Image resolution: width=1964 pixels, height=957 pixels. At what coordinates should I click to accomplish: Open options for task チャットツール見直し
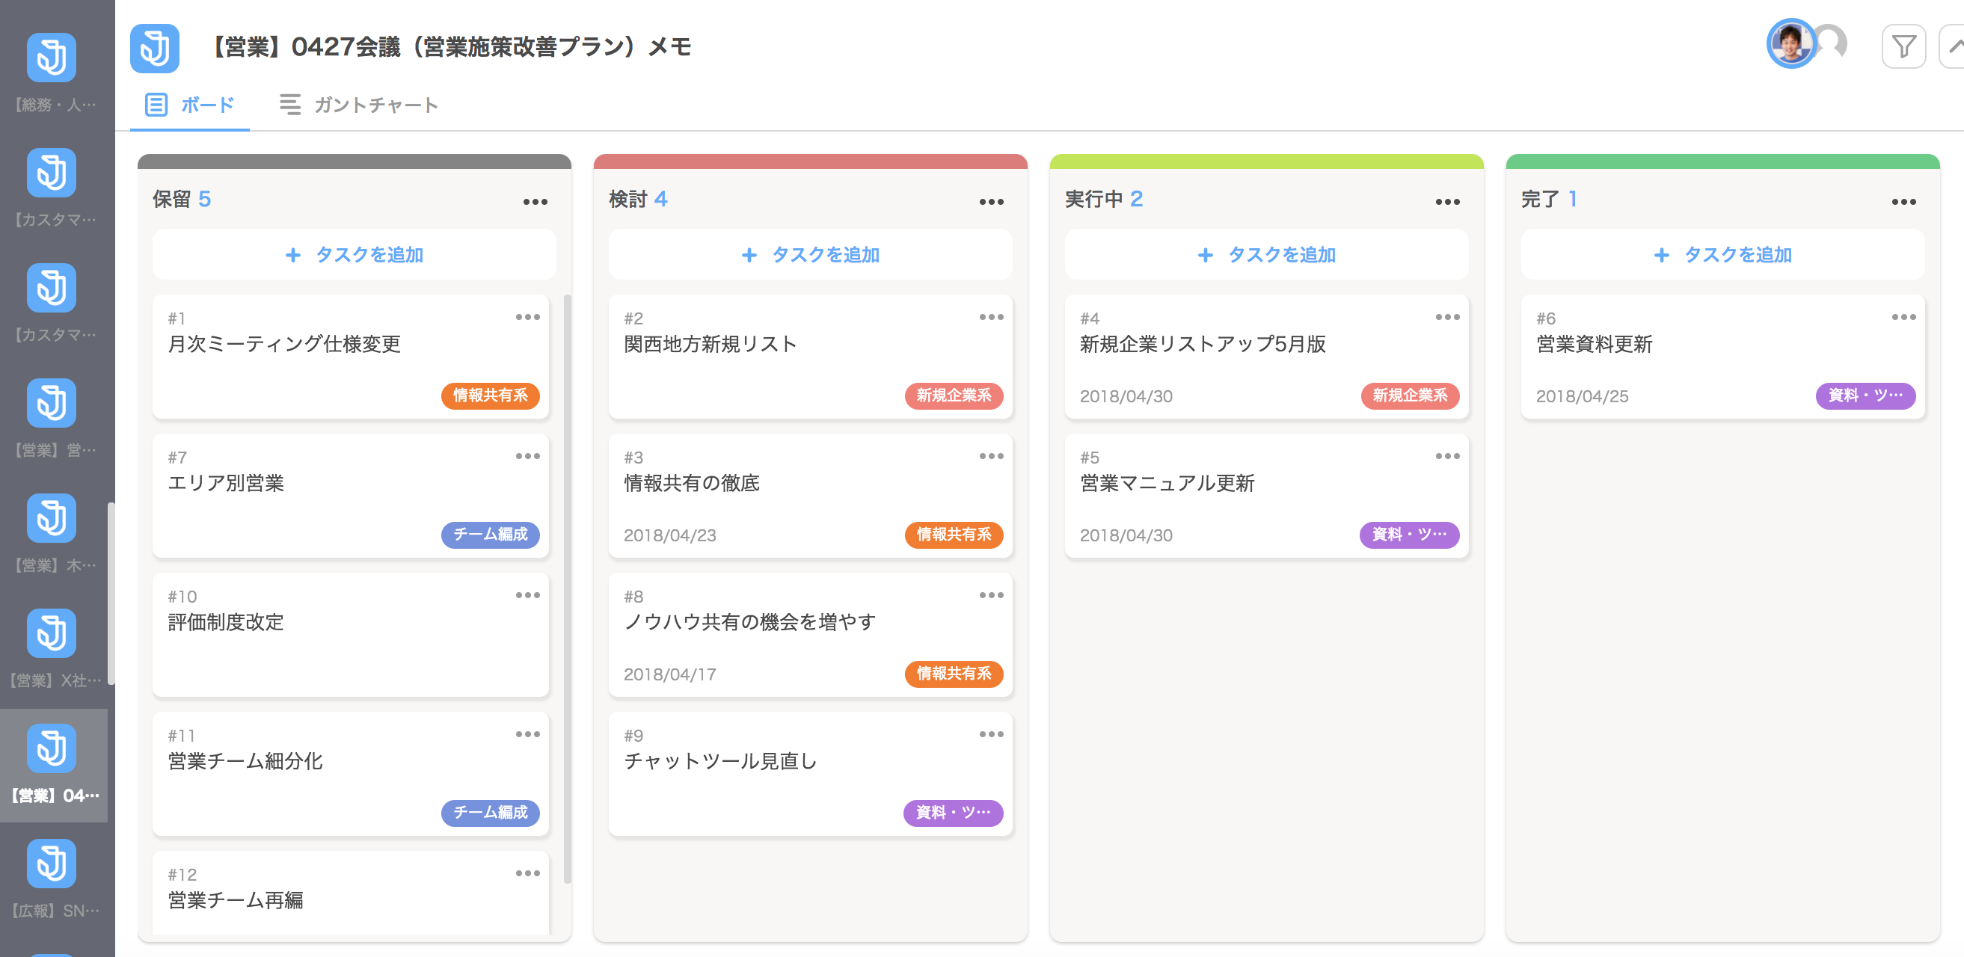(991, 734)
